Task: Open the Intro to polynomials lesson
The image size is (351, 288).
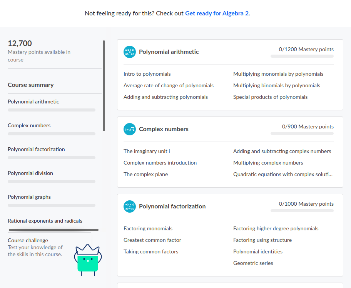Action: click(147, 74)
